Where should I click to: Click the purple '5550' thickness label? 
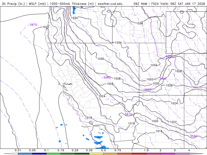[194, 136]
